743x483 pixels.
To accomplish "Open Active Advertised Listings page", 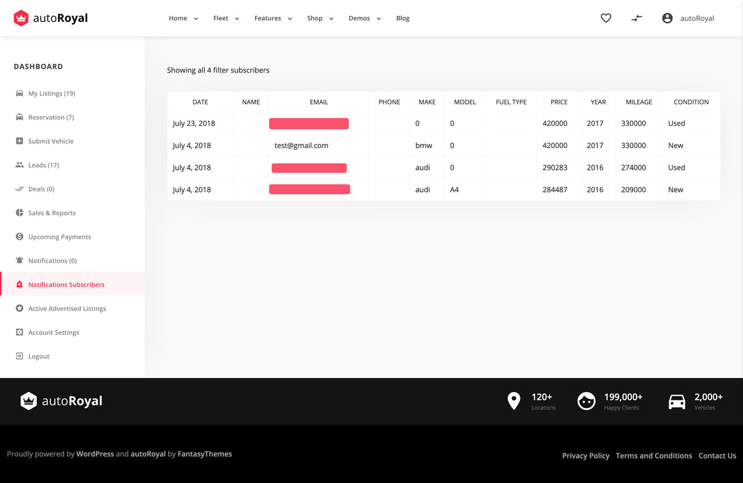I will coord(67,308).
